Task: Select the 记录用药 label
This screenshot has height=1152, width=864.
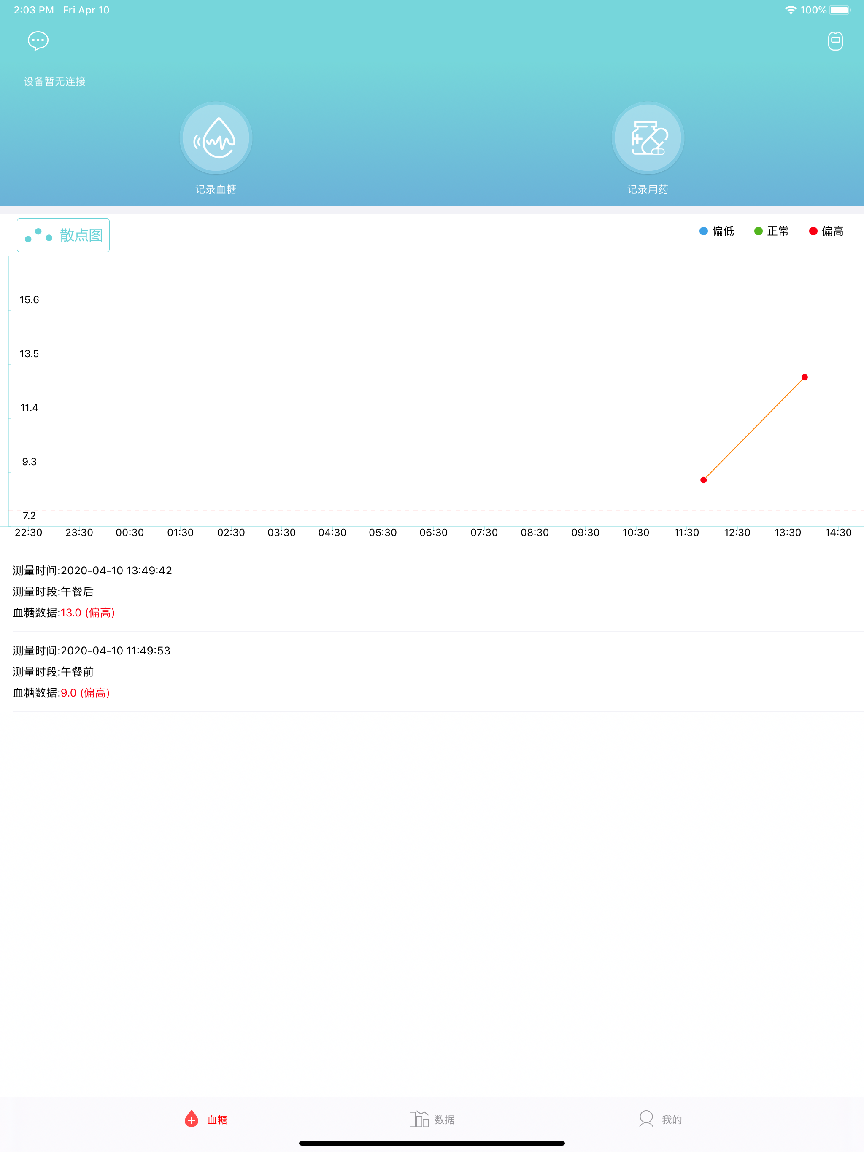Action: [648, 190]
